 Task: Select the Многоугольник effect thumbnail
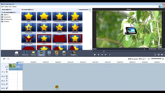29,39
